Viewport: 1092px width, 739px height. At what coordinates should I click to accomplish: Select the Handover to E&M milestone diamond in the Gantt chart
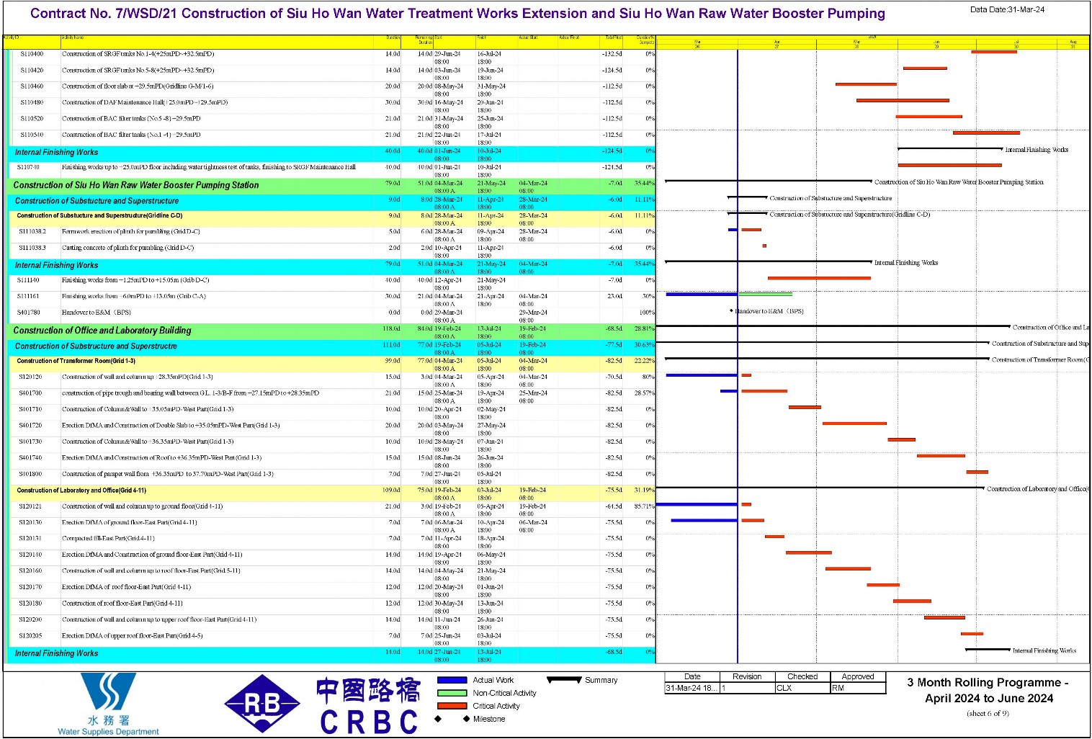(731, 311)
